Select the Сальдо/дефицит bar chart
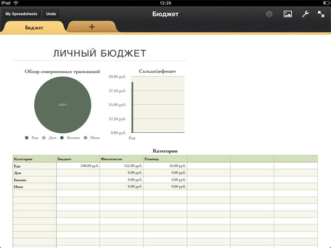This screenshot has width=331, height=248. pos(158,104)
